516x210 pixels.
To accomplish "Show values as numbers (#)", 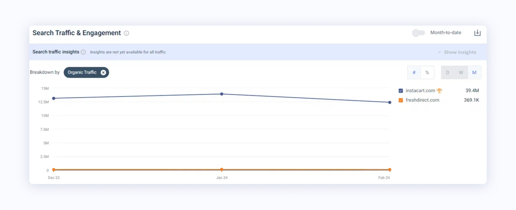I will pos(414,73).
